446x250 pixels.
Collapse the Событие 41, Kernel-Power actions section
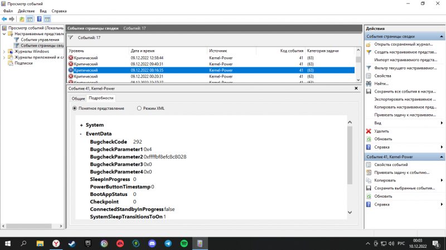click(x=441, y=157)
